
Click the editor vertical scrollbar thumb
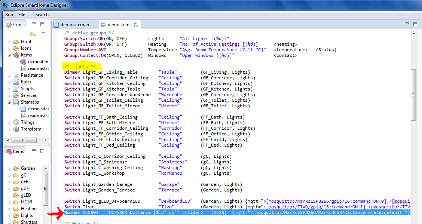point(413,95)
